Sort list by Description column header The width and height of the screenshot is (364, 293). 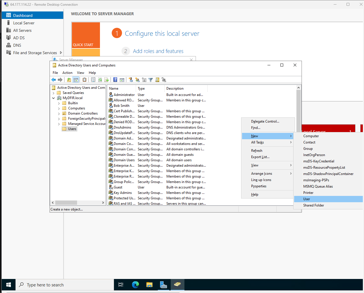point(186,89)
